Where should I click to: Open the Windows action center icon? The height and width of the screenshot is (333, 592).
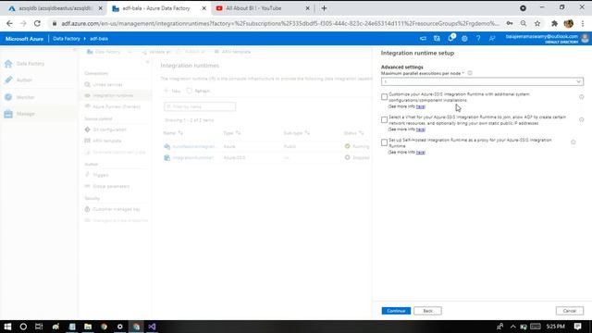[x=577, y=327]
